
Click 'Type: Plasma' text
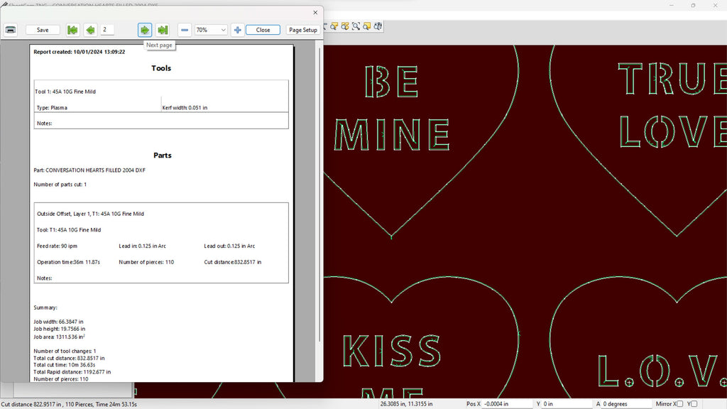(x=52, y=108)
